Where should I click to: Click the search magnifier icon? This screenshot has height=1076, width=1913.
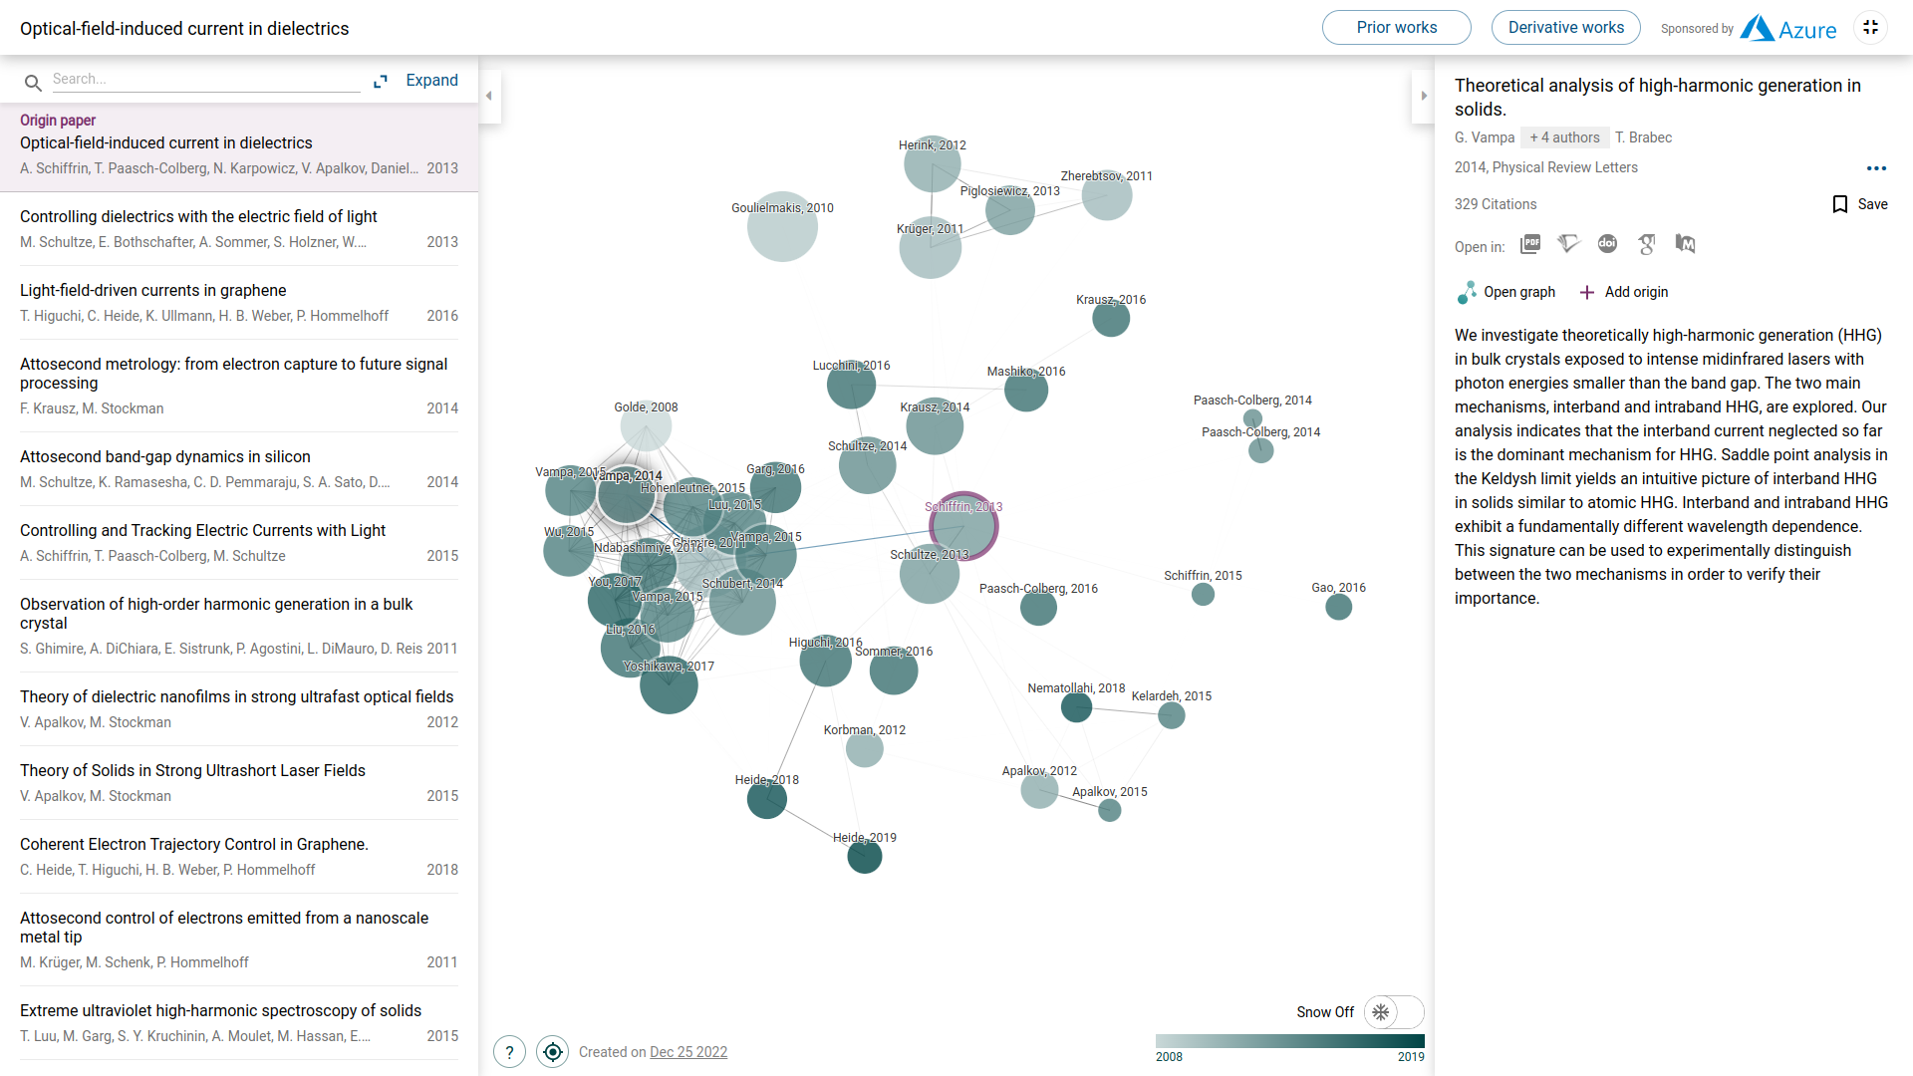33,83
